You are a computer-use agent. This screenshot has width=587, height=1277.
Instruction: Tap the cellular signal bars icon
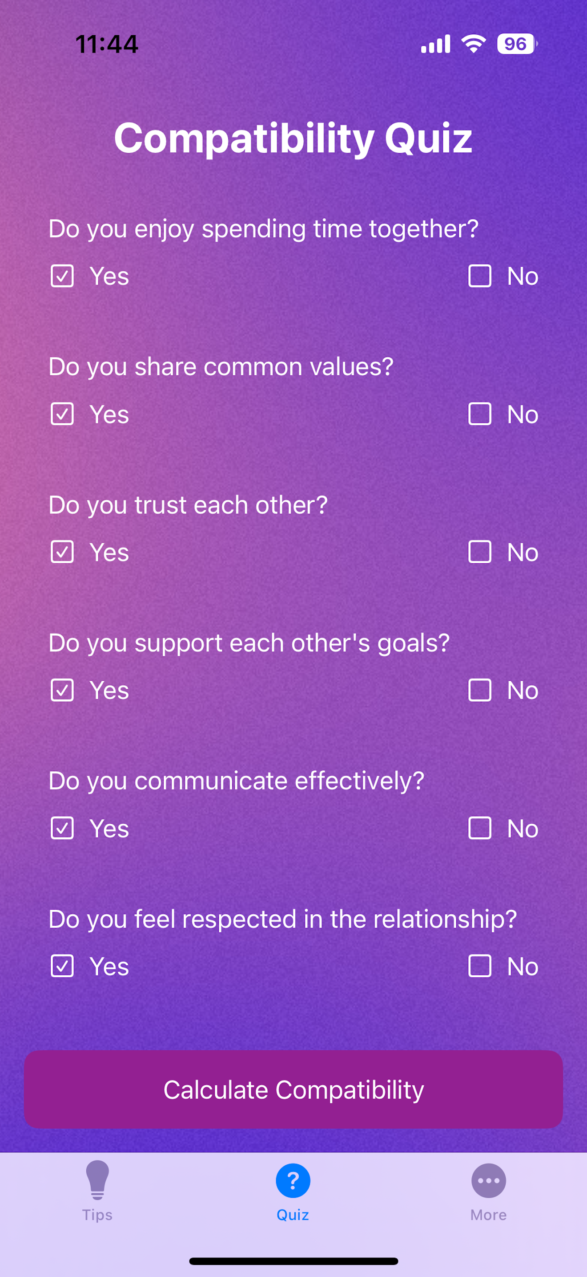click(435, 44)
